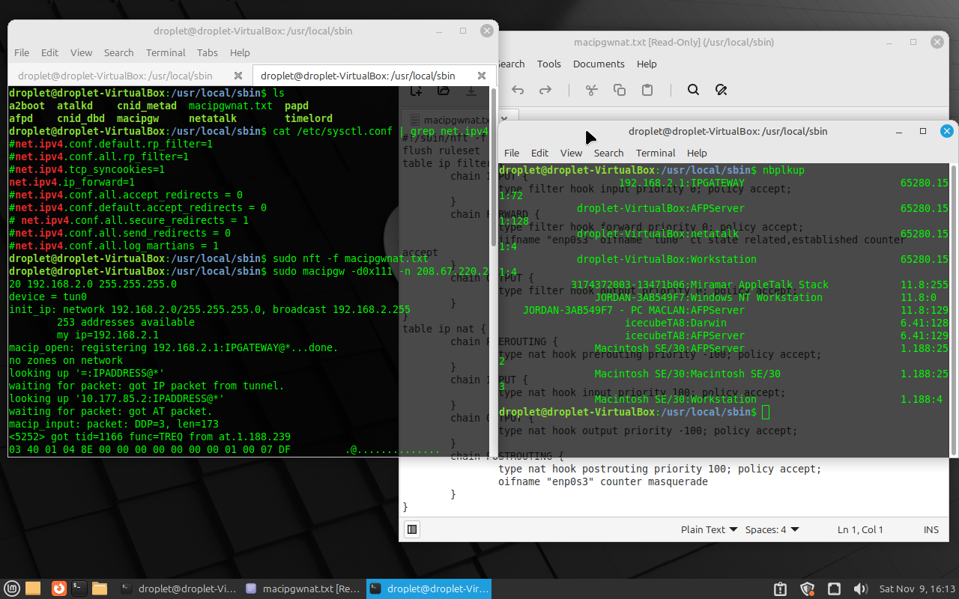Switch to macipgwnat.txt taskbar button
This screenshot has width=959, height=599.
click(303, 589)
